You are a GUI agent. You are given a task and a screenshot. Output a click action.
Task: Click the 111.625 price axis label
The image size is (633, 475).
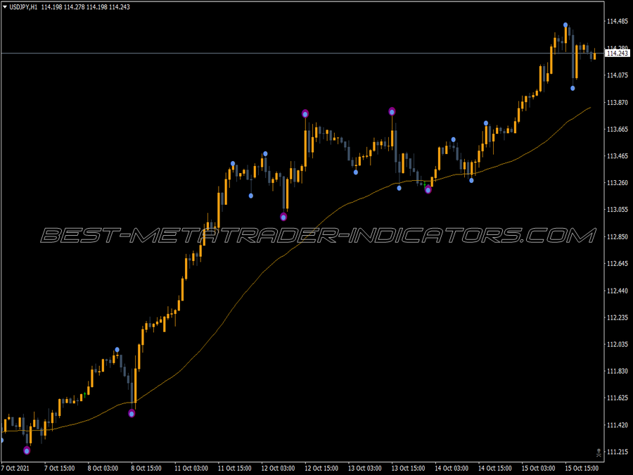[618, 398]
